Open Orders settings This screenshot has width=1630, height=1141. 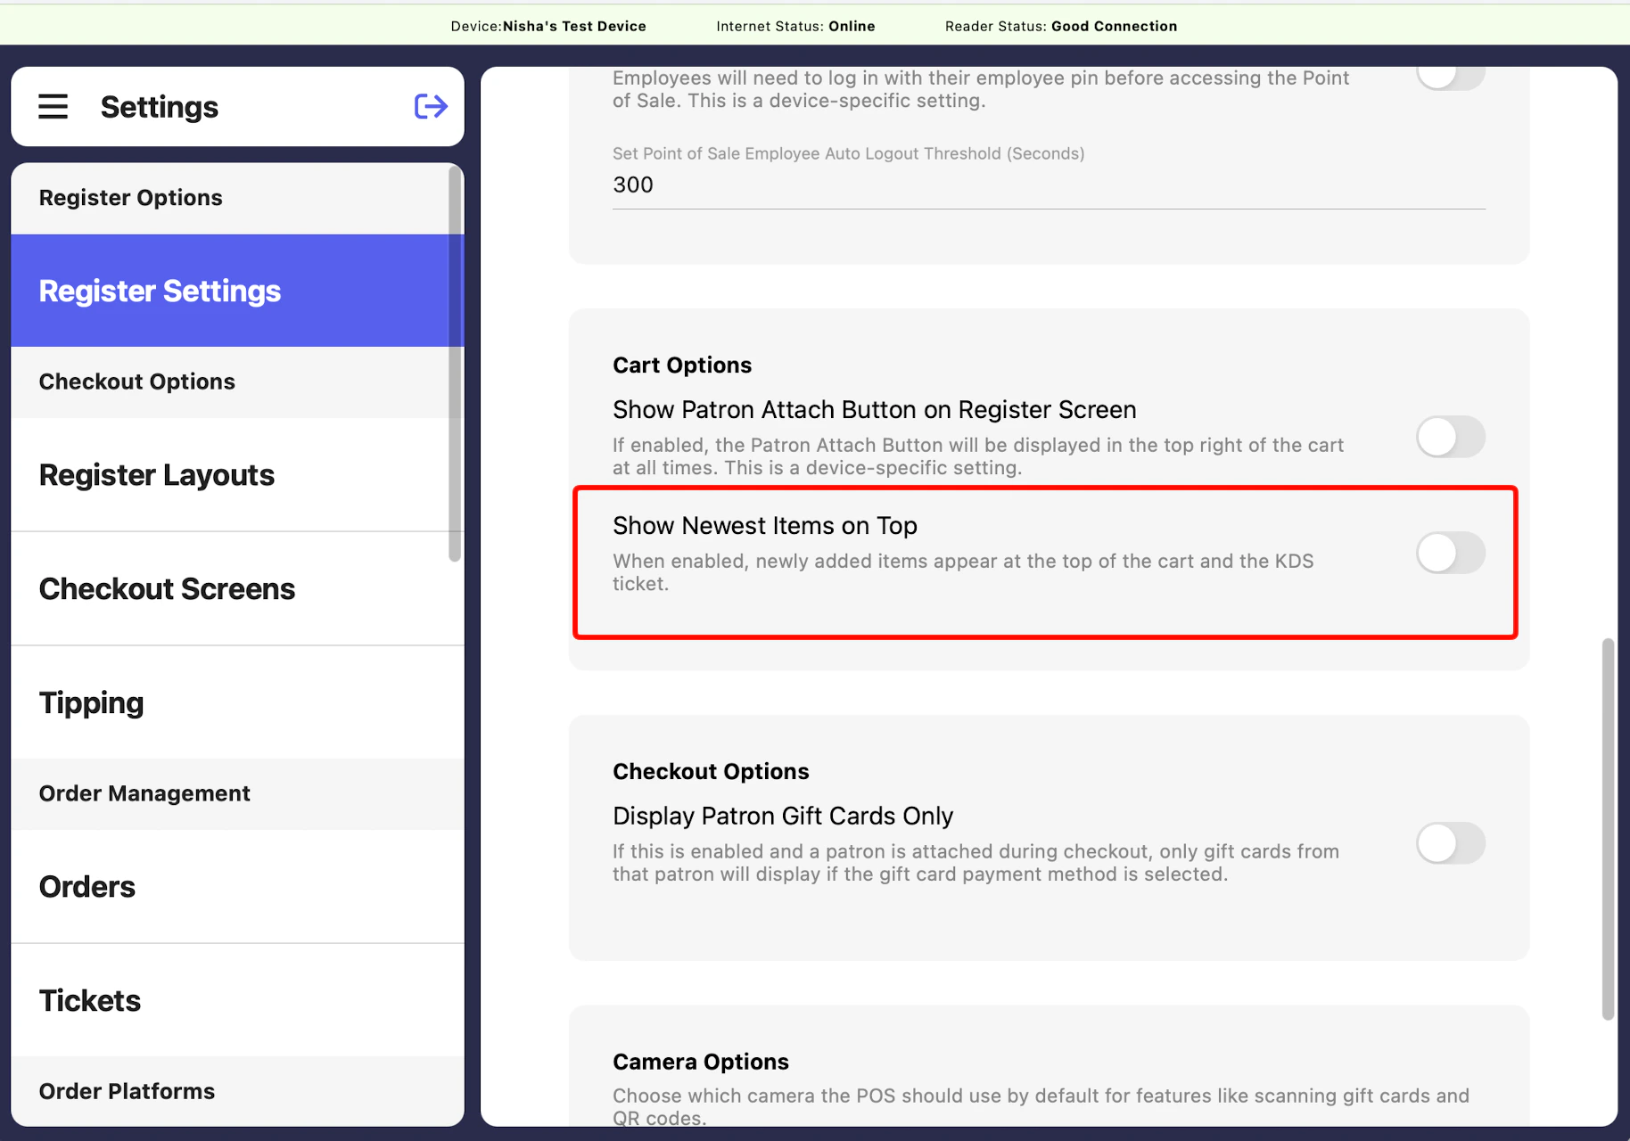[237, 887]
